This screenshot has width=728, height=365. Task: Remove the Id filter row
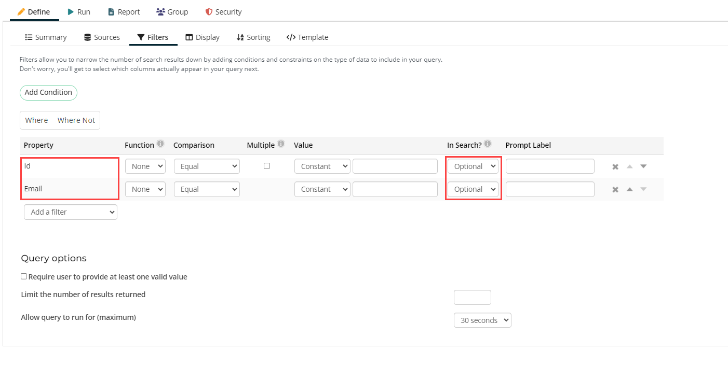click(615, 167)
